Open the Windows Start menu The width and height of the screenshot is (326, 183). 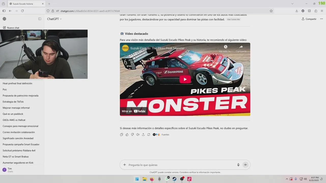[137, 179]
